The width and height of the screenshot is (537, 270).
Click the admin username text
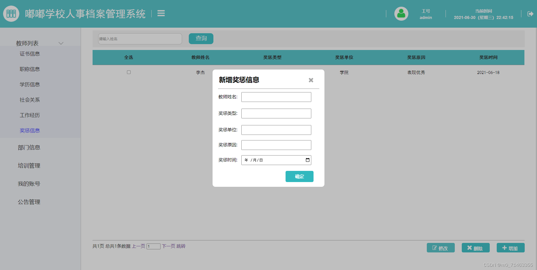click(x=426, y=18)
